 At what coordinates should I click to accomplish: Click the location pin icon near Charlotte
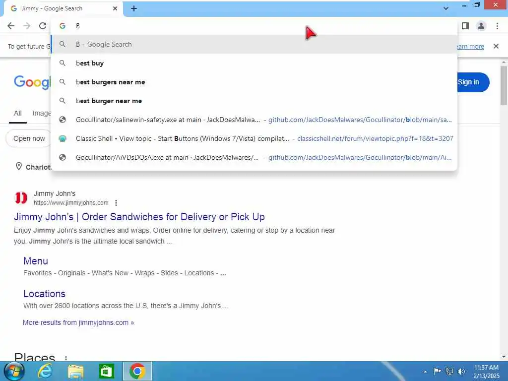19,167
